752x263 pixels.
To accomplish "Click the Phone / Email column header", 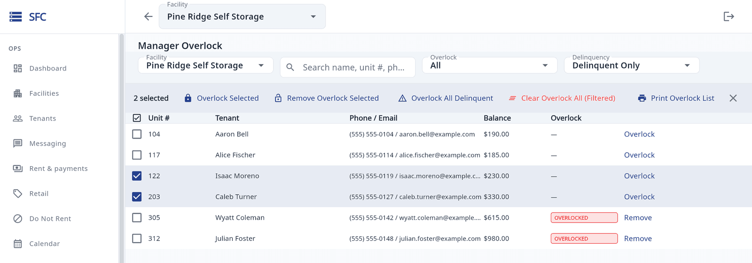I will [373, 118].
